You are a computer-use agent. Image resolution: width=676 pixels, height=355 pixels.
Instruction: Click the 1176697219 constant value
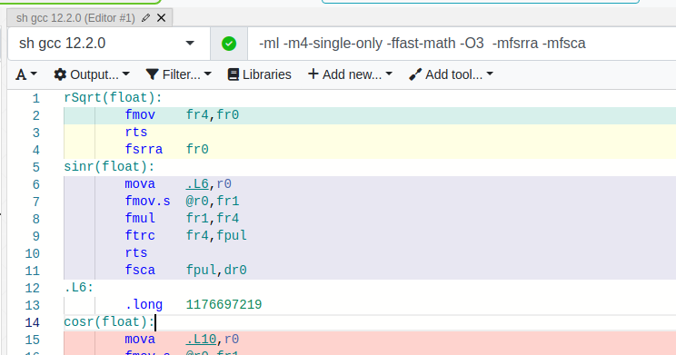(x=224, y=304)
